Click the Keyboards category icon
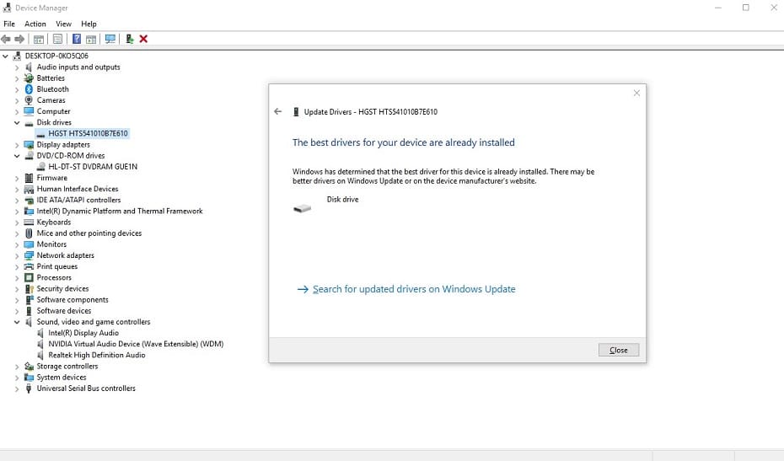 29,222
